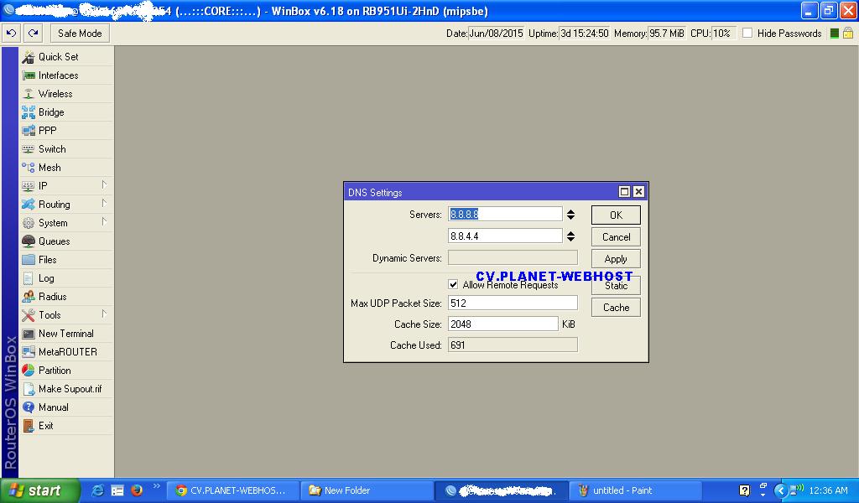Screen dimensions: 859x503
Task: Click the Cache Size input field
Action: [503, 324]
